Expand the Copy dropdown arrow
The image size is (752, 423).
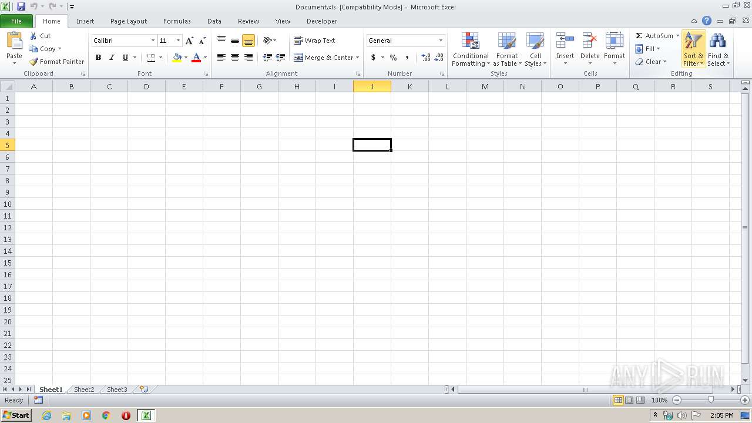pos(59,49)
